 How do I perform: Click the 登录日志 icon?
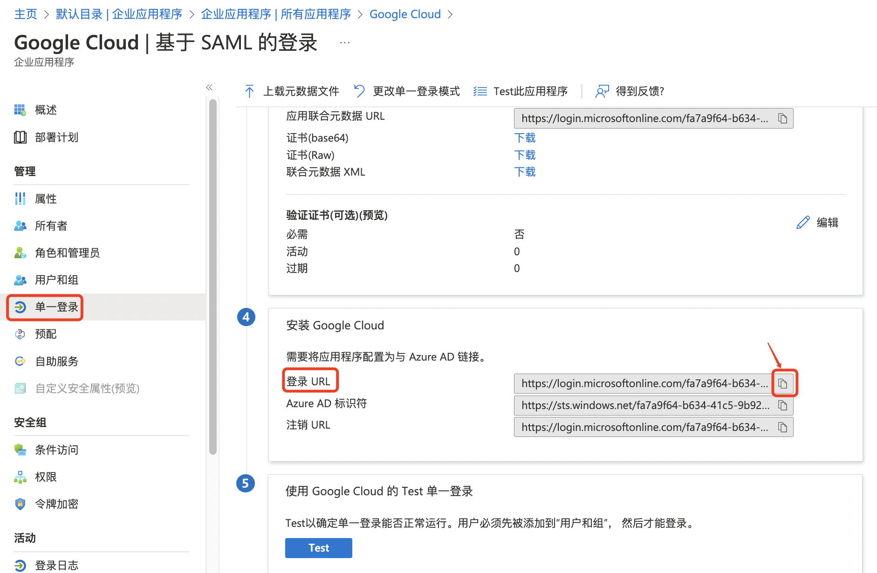tap(20, 566)
